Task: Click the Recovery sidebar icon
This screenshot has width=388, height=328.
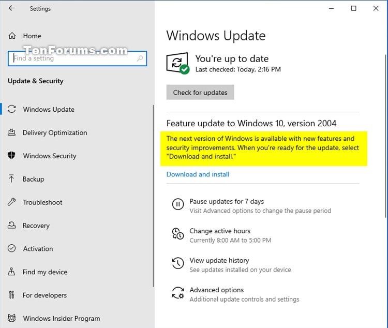Action: coord(11,225)
